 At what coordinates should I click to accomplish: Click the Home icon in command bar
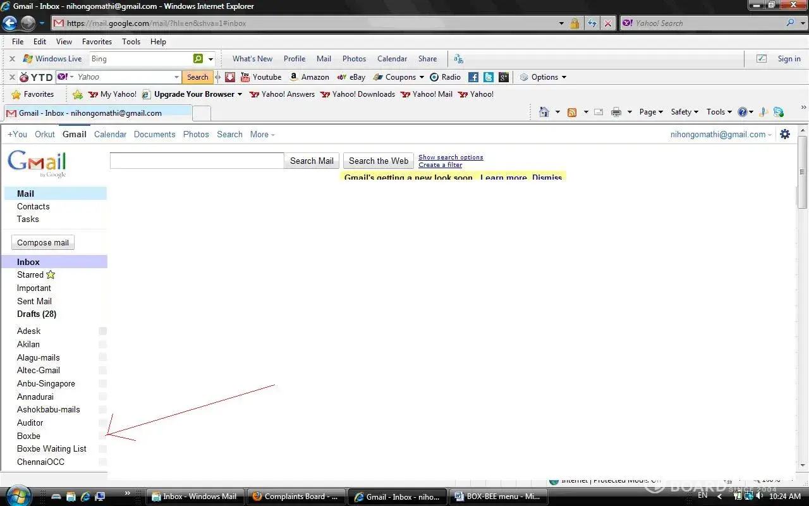pyautogui.click(x=544, y=112)
